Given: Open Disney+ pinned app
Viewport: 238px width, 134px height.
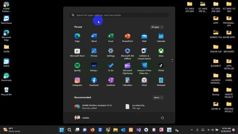Looking at the screenshot, I should pos(94,67).
